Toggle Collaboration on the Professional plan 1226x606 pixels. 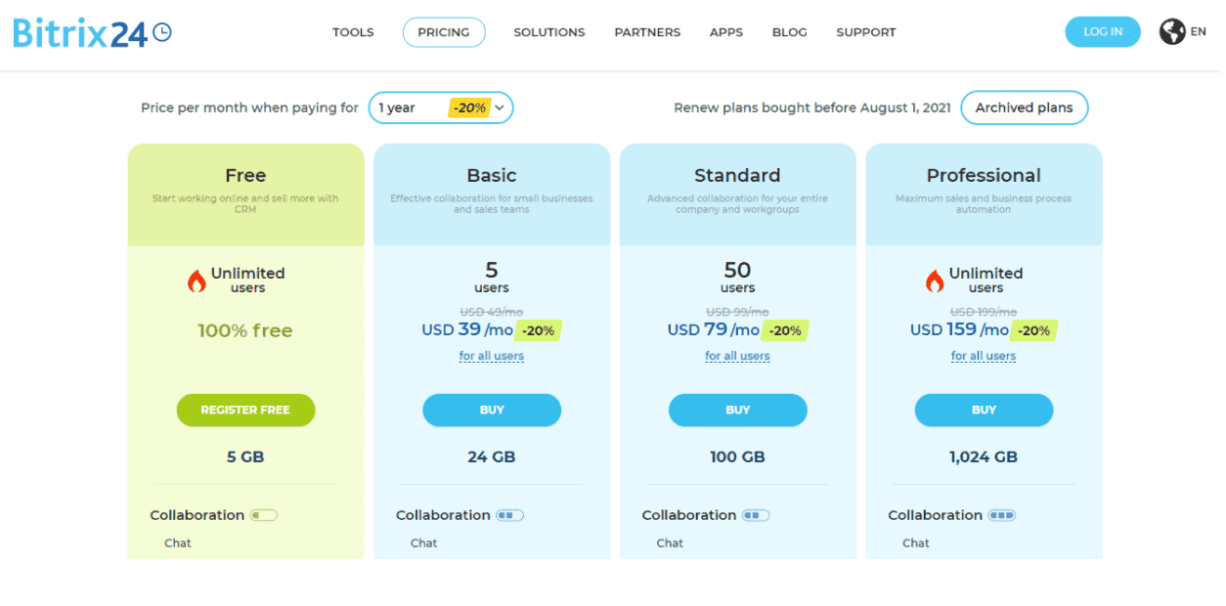click(1001, 514)
